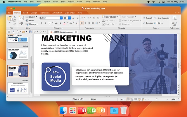Click the touch mode hand icon
187x117 pixels.
(13, 32)
